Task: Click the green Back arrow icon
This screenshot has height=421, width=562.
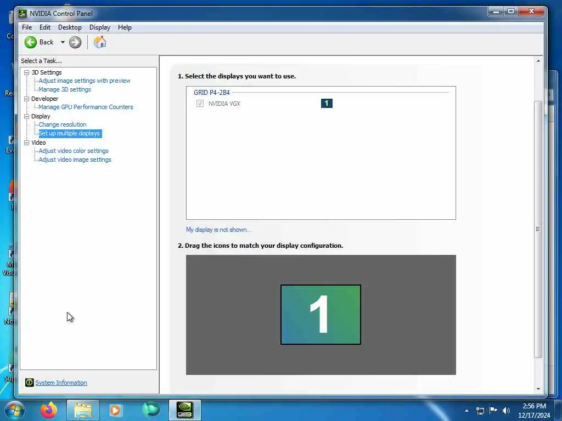Action: coord(31,42)
